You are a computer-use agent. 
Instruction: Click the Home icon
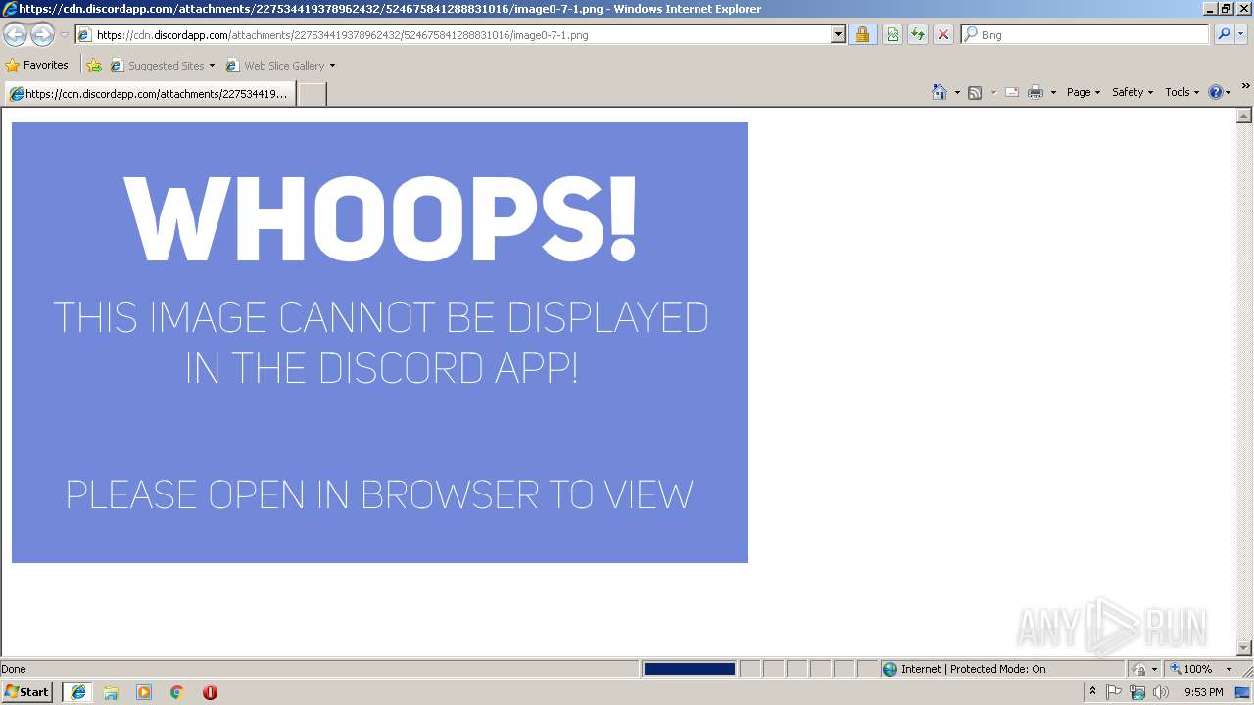[x=940, y=92]
